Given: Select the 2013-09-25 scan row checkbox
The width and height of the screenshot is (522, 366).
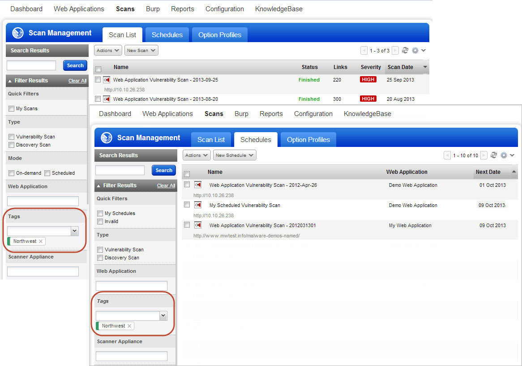Looking at the screenshot, I should pyautogui.click(x=98, y=80).
